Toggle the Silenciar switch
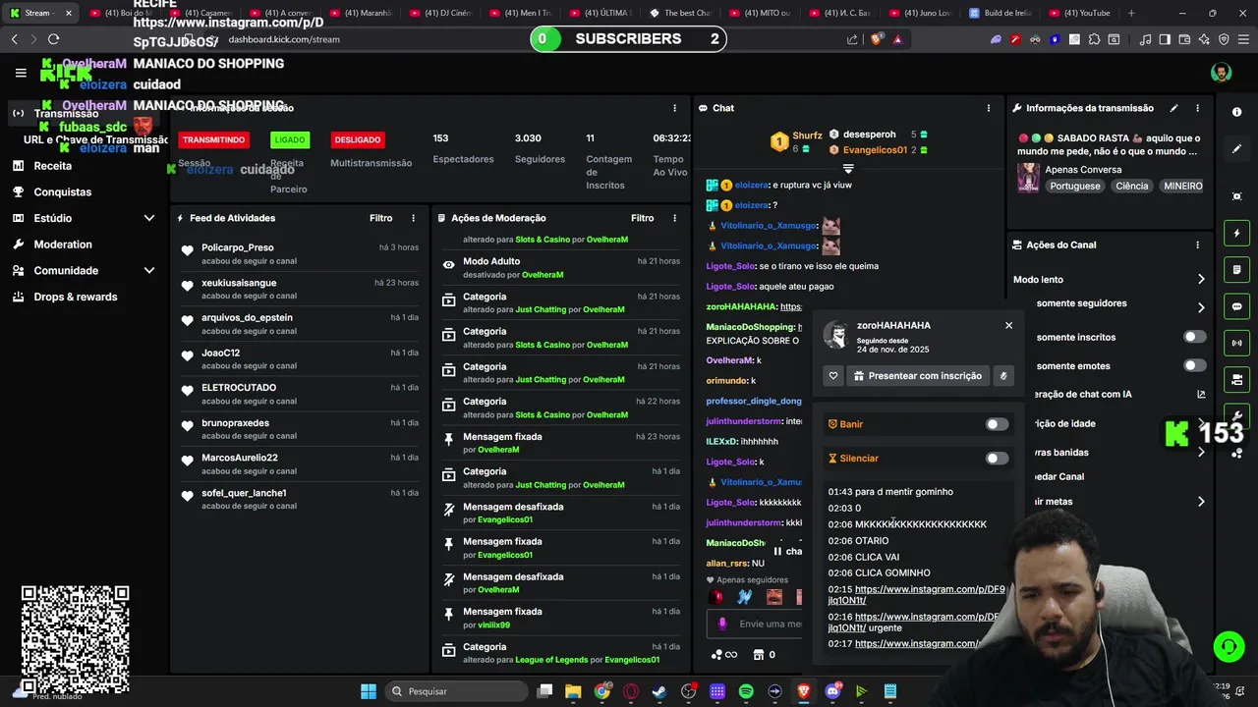The image size is (1258, 707). point(997,458)
